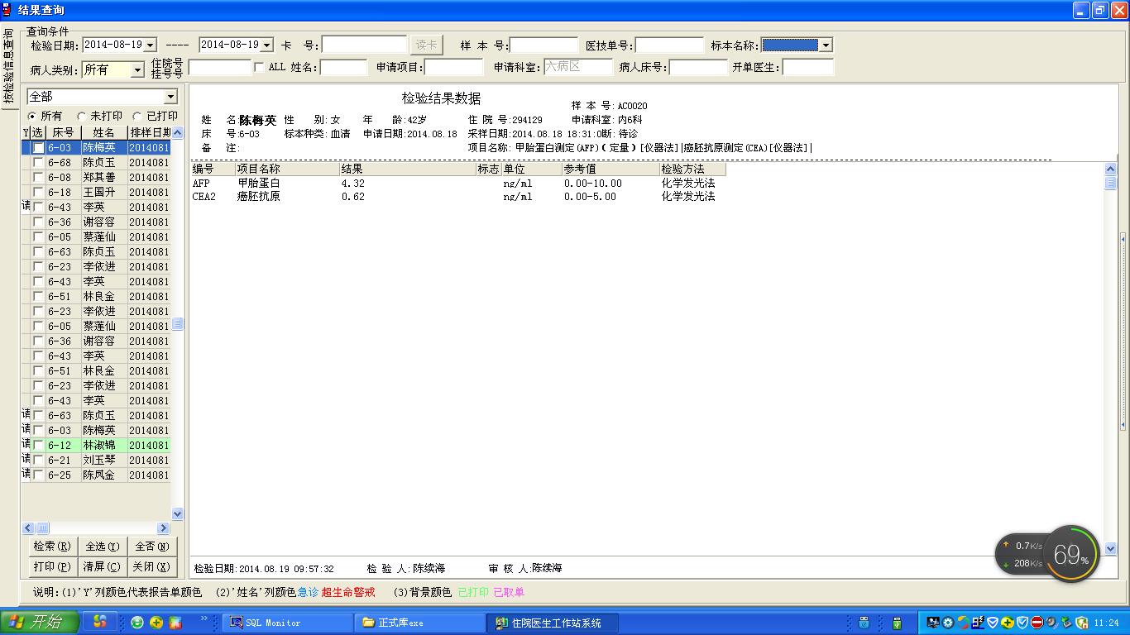Click the 69% circular memory gauge
The image size is (1130, 635).
click(x=1071, y=554)
